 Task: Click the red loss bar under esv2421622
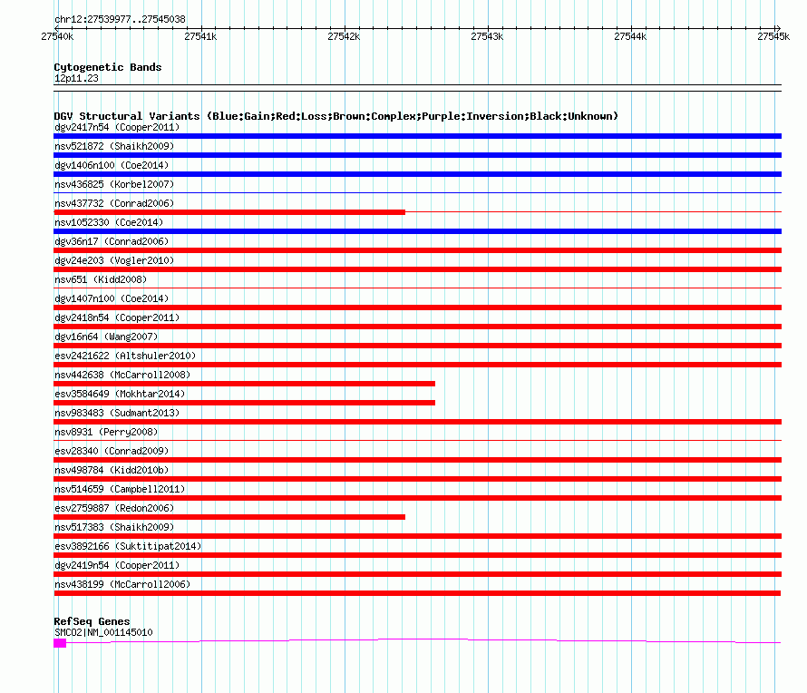click(417, 365)
